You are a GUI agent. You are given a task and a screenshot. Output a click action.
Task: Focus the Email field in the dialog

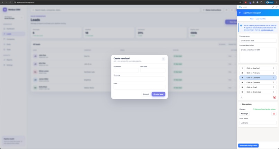(139, 87)
